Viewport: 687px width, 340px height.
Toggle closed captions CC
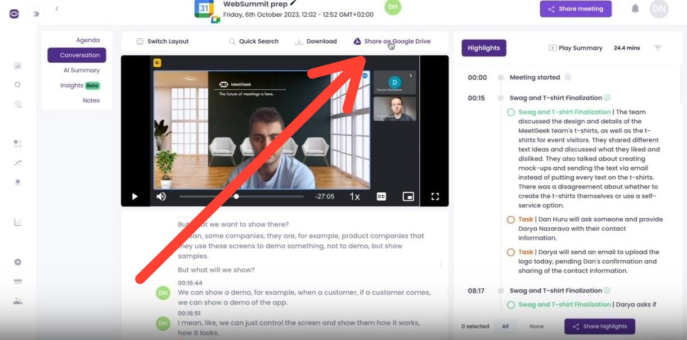pyautogui.click(x=381, y=196)
